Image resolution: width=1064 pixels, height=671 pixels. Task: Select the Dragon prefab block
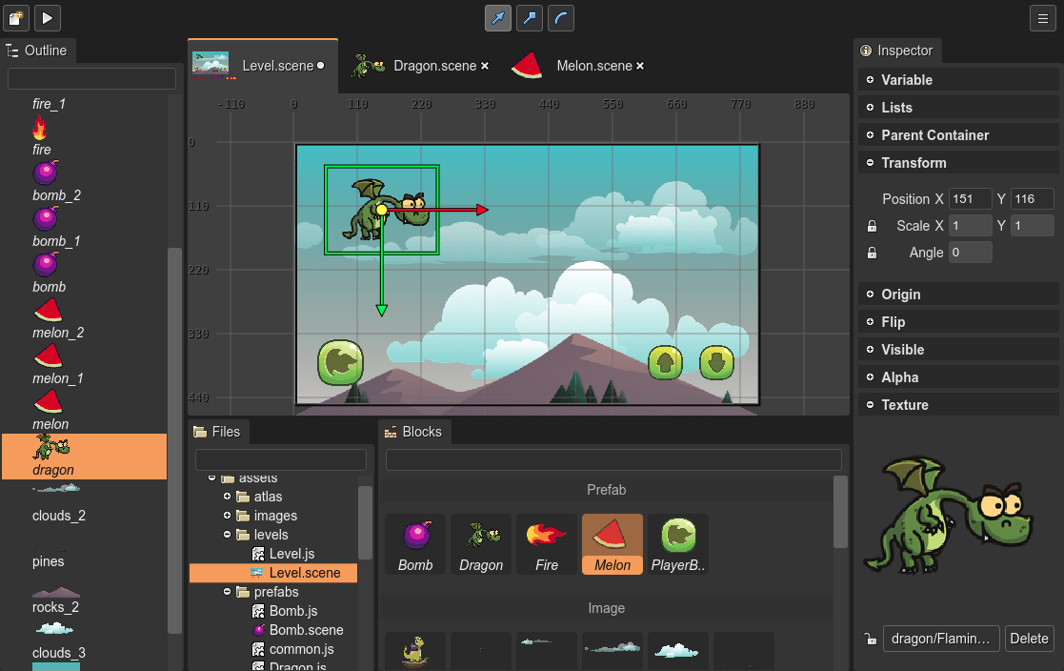(480, 543)
